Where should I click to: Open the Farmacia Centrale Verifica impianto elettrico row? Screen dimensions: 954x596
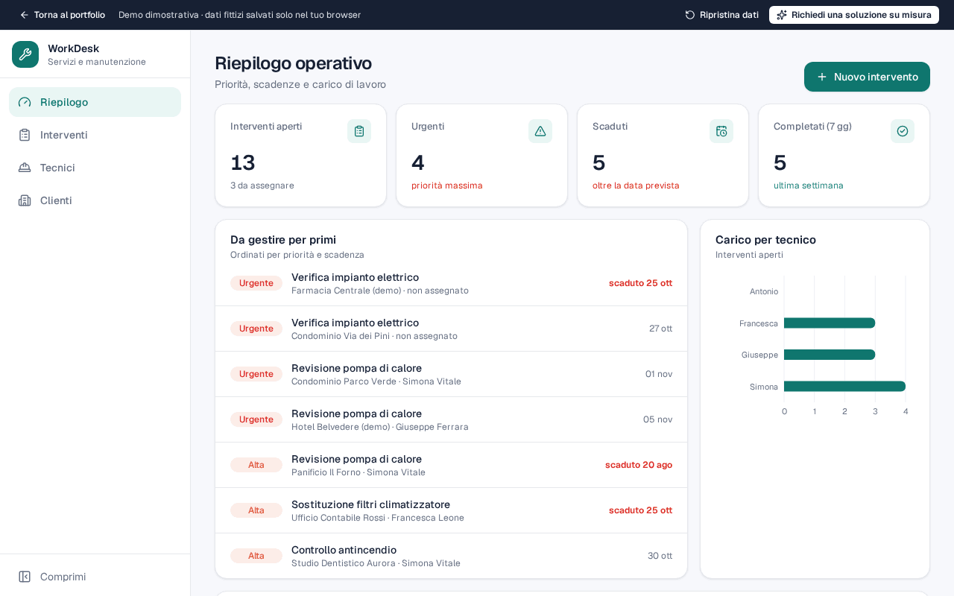[451, 283]
